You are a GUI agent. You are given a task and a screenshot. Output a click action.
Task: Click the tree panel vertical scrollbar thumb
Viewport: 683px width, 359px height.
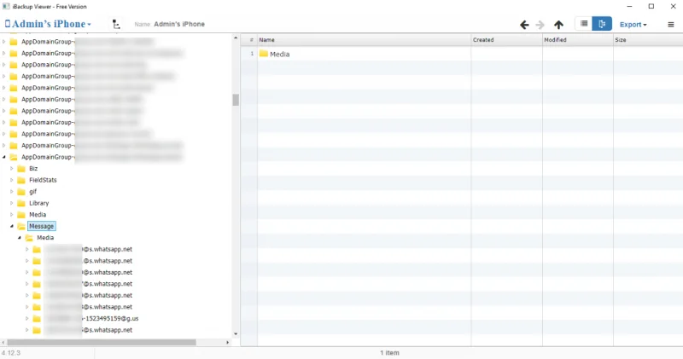236,100
